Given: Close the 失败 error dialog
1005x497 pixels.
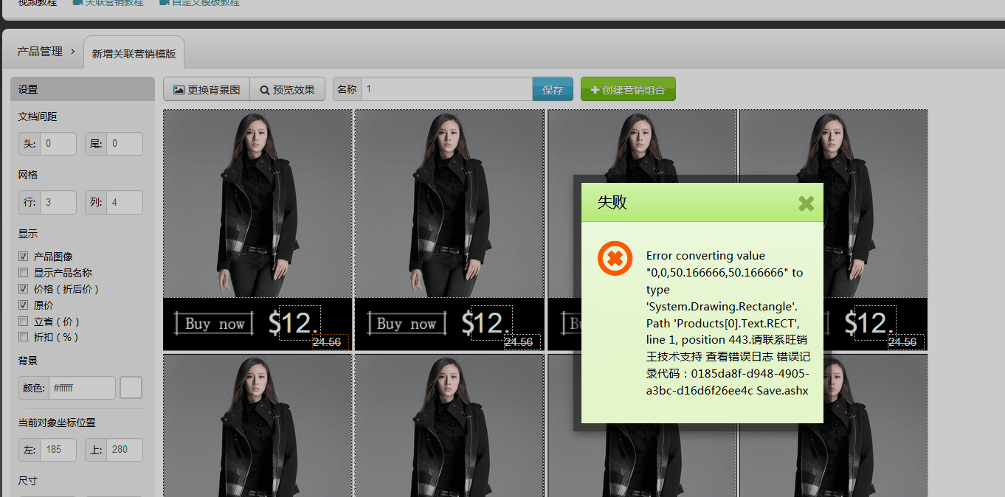Looking at the screenshot, I should click(807, 204).
